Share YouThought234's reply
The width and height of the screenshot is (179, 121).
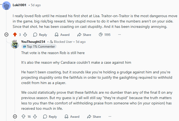94,116
